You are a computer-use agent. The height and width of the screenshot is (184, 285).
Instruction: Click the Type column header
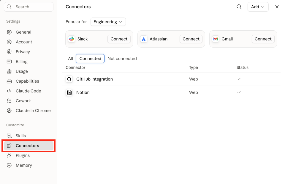pos(193,67)
